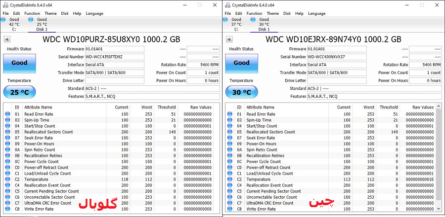Screen dimensions: 445x217
Task: Open Theme menu in right window
Action: 273,13
